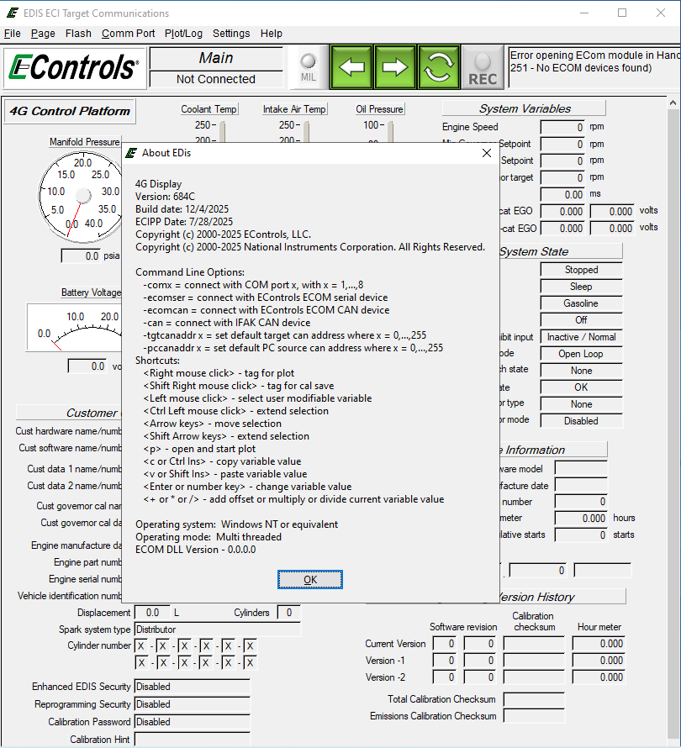Click the Open Loop mode field
The height and width of the screenshot is (748, 681).
coord(581,354)
